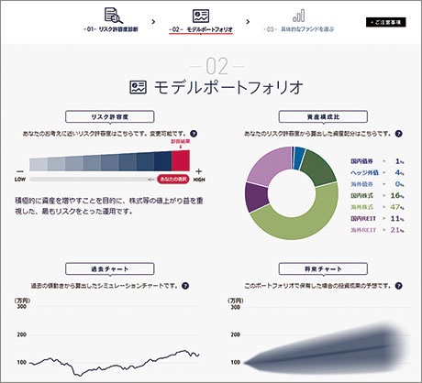Image resolution: width=422 pixels, height=383 pixels.
Task: Click the 将来チャート section label
Action: click(x=323, y=268)
